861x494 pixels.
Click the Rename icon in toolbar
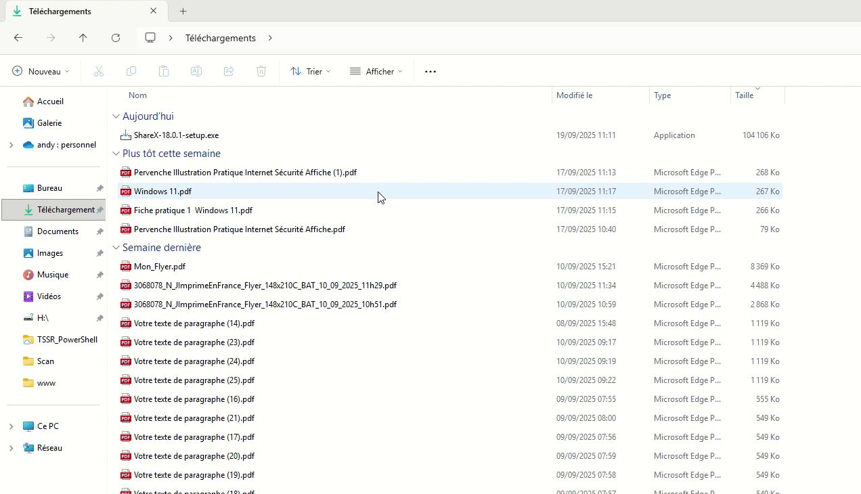(196, 71)
